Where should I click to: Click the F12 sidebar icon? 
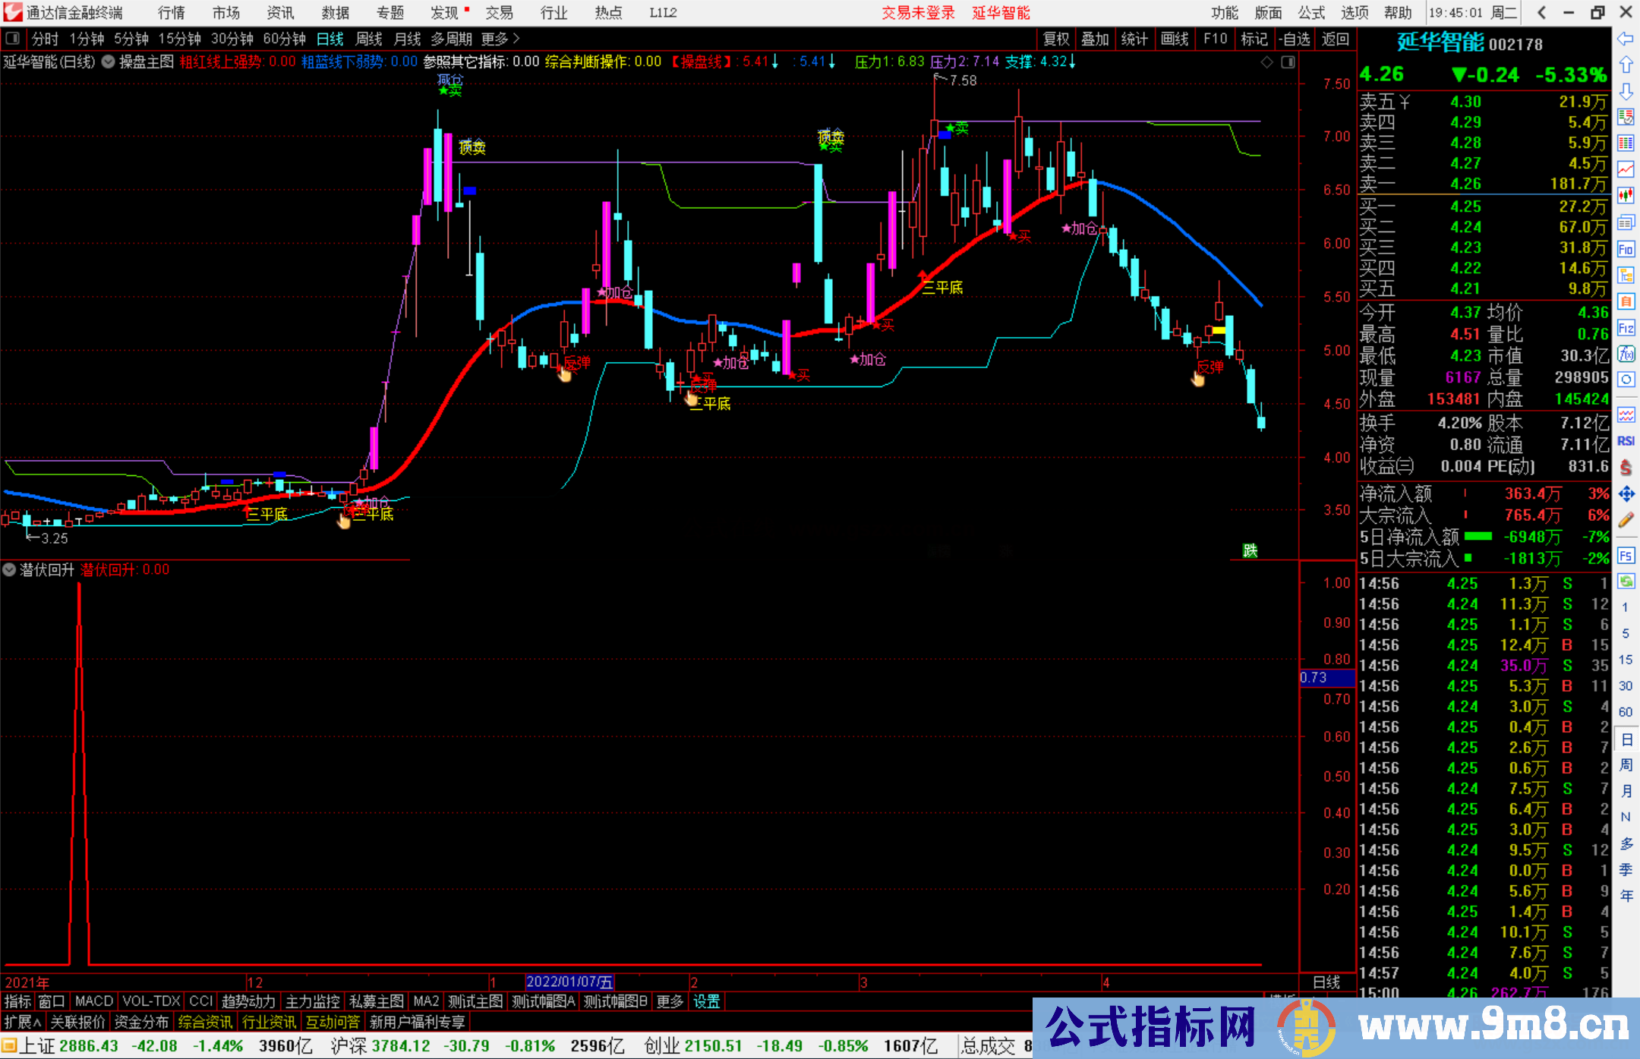(1626, 328)
